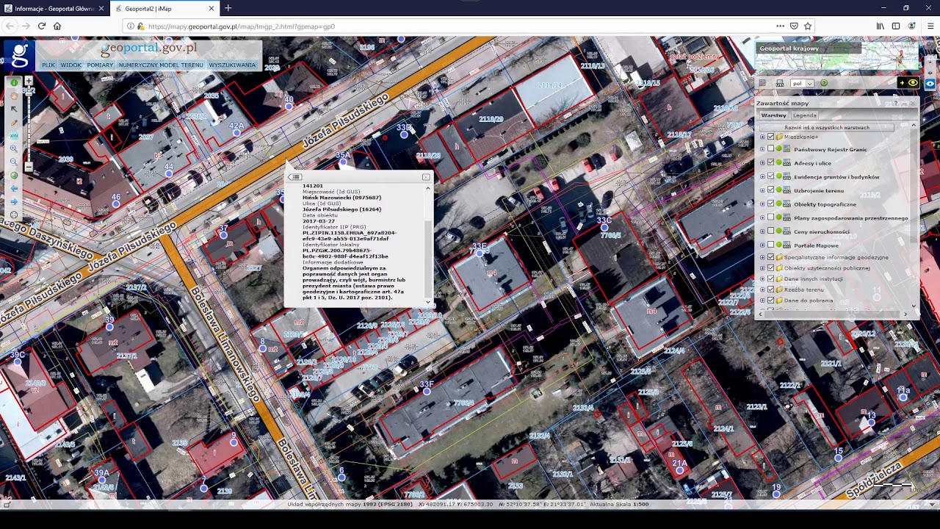Click the compass tool at toolbar bottom
This screenshot has width=940, height=529.
click(14, 215)
